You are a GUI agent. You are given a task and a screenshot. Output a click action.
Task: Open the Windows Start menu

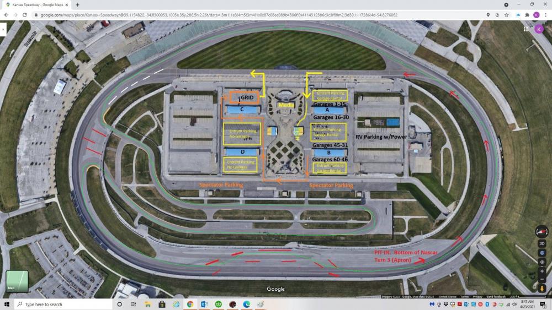click(x=7, y=304)
